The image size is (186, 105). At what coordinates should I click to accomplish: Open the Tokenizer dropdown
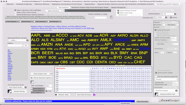click(170, 22)
